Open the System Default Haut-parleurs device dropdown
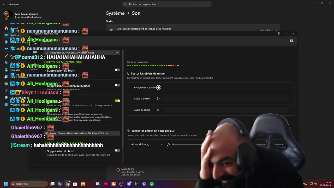 [x=82, y=133]
